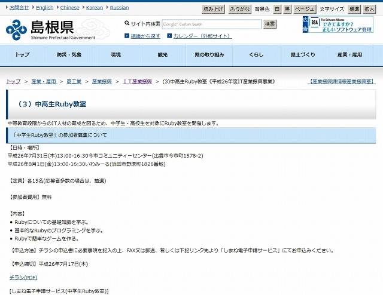Click the （3）中高生Ruby教室 page heading

pos(51,104)
